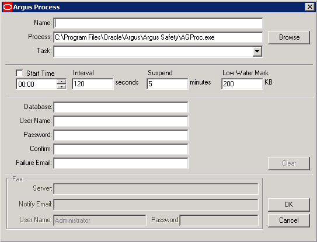Click the Cancel button
The height and width of the screenshot is (242, 317).
pyautogui.click(x=289, y=220)
